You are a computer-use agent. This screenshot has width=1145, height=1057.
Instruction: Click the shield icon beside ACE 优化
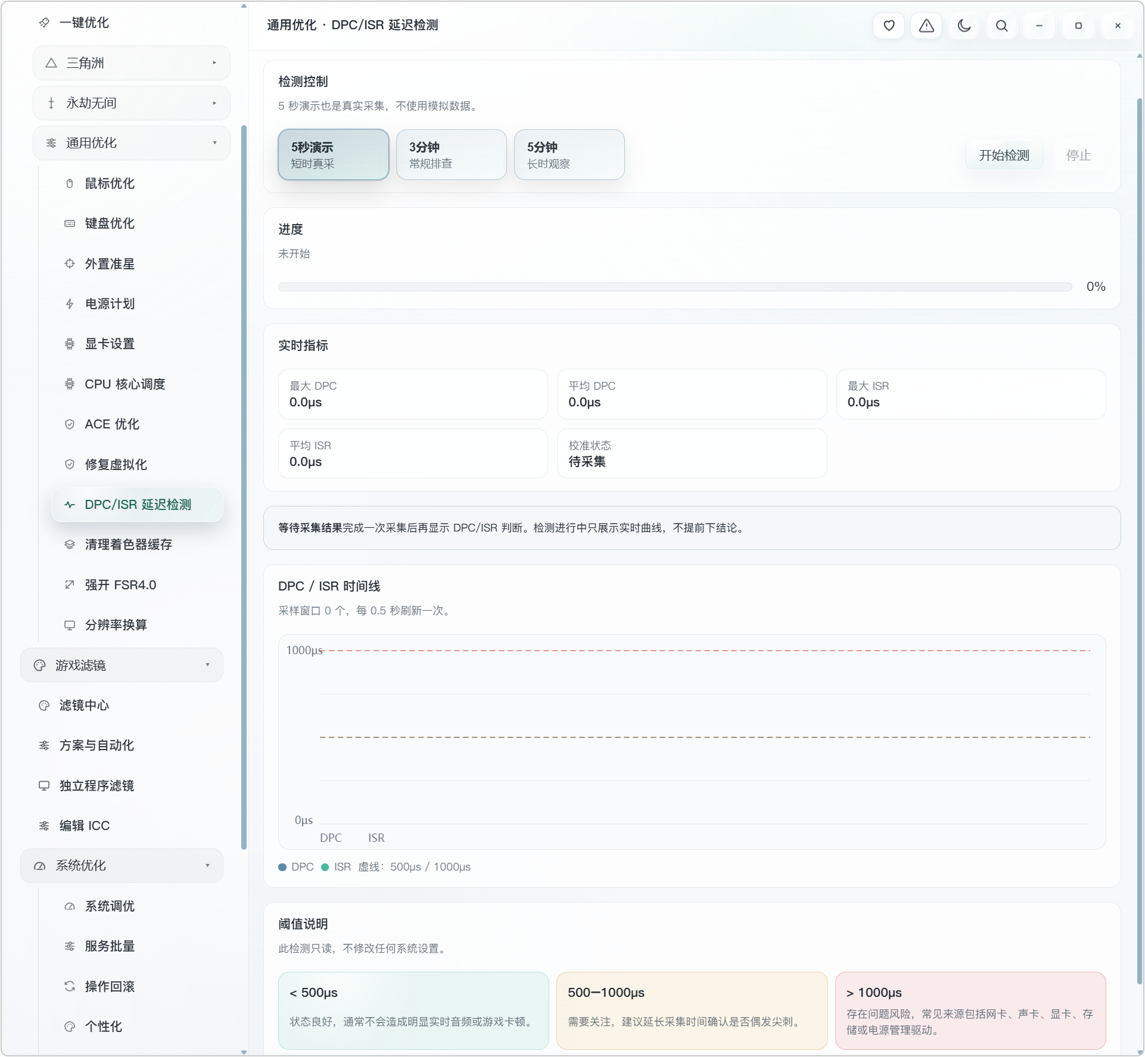click(70, 424)
